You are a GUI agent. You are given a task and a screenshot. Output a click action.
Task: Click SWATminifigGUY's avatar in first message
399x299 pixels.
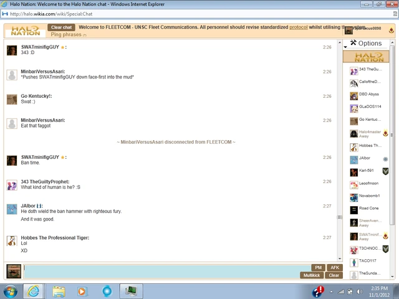tap(12, 50)
